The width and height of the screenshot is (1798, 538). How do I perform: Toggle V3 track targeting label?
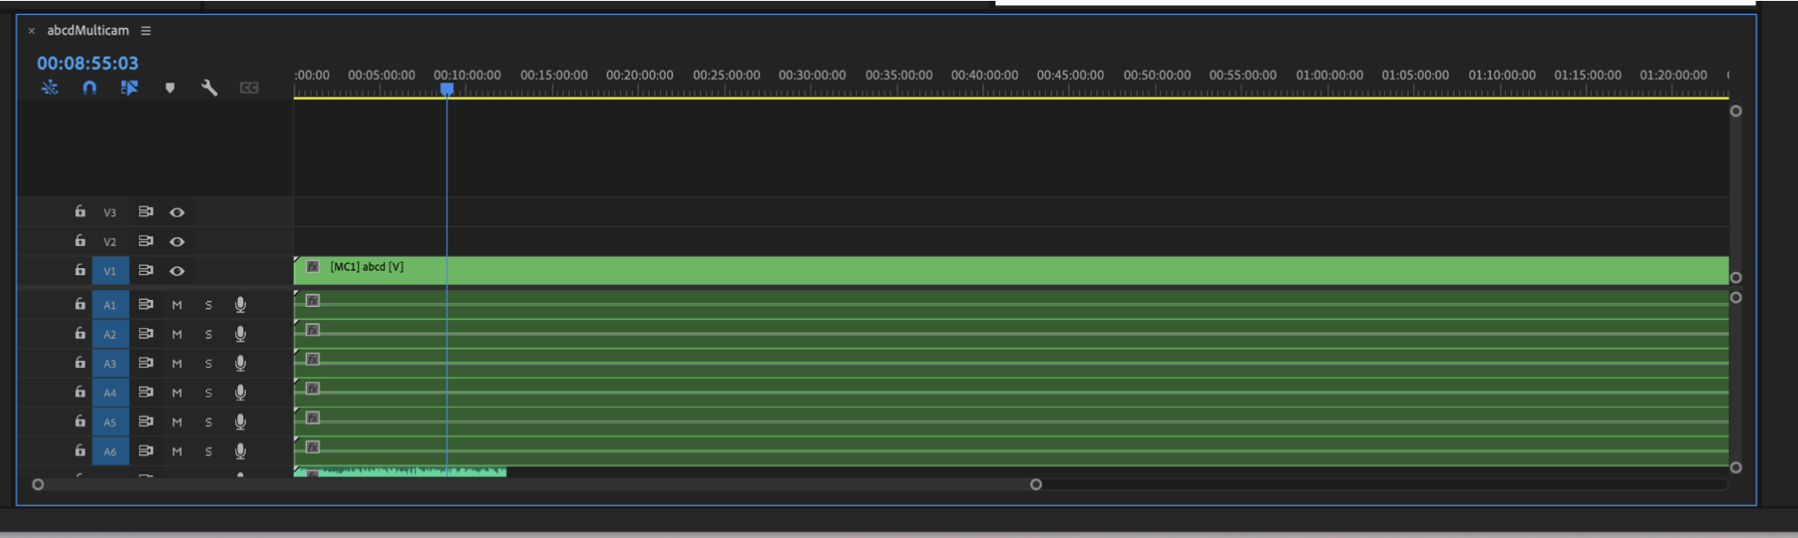point(110,212)
